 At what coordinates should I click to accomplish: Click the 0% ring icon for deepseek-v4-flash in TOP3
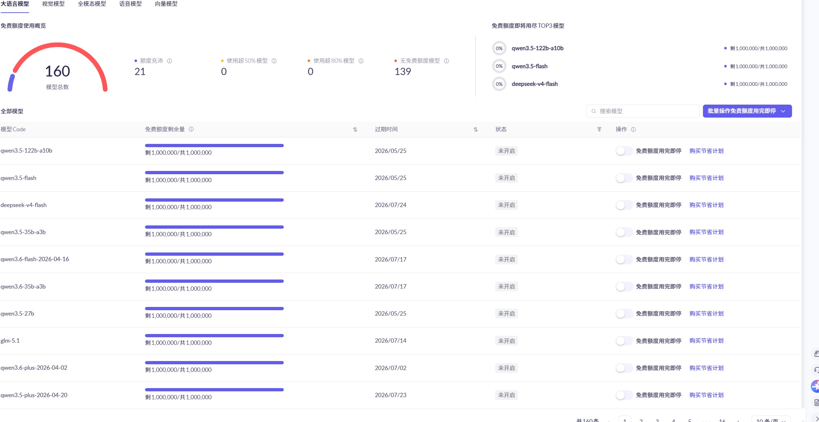click(499, 84)
